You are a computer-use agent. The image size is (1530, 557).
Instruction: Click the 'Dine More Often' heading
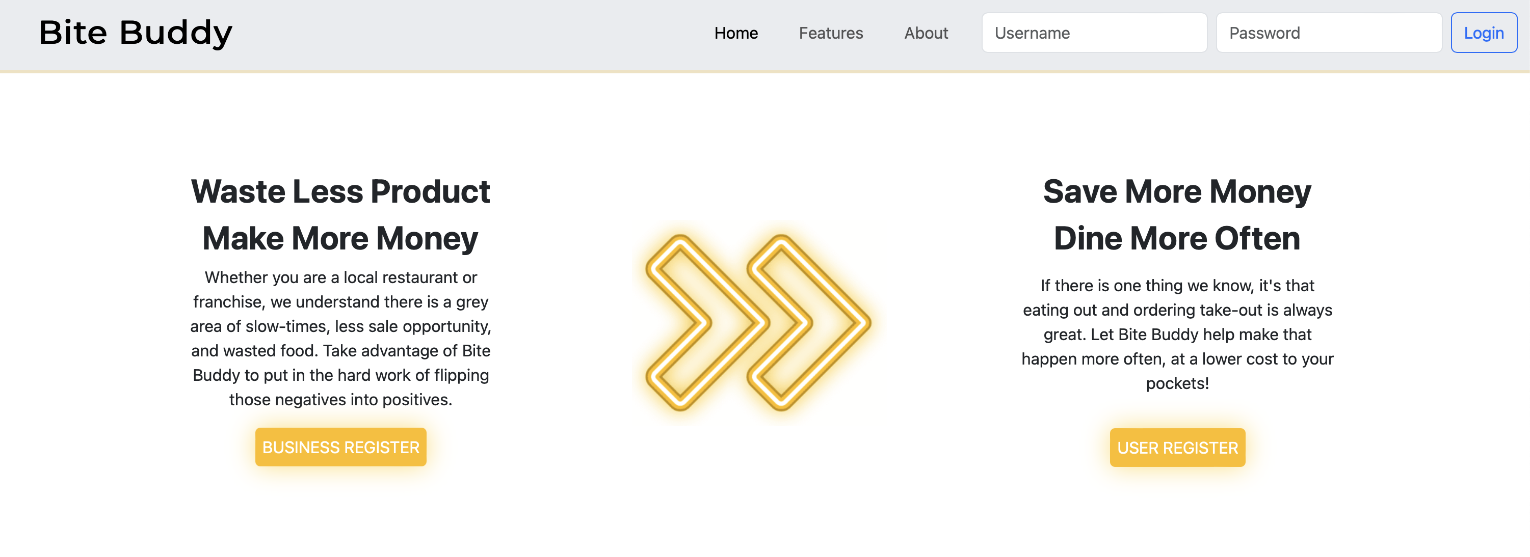tap(1177, 238)
